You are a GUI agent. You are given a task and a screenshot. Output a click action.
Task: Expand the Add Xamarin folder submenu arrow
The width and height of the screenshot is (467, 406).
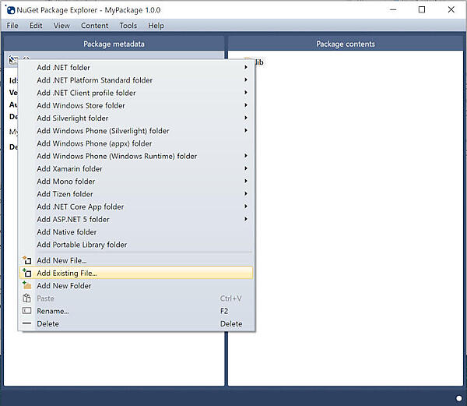[246, 168]
